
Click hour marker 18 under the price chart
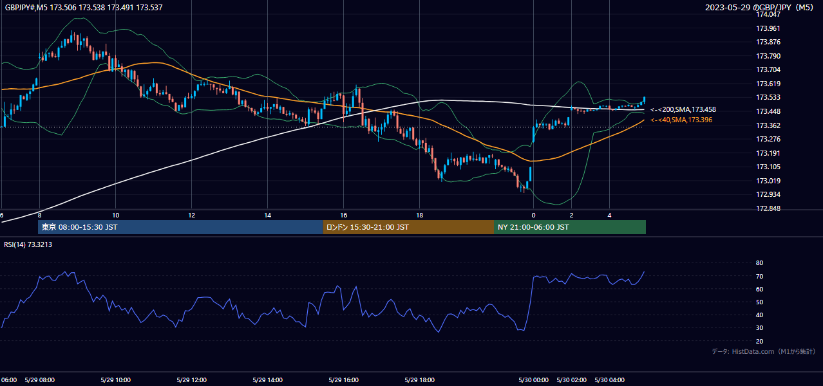point(419,215)
